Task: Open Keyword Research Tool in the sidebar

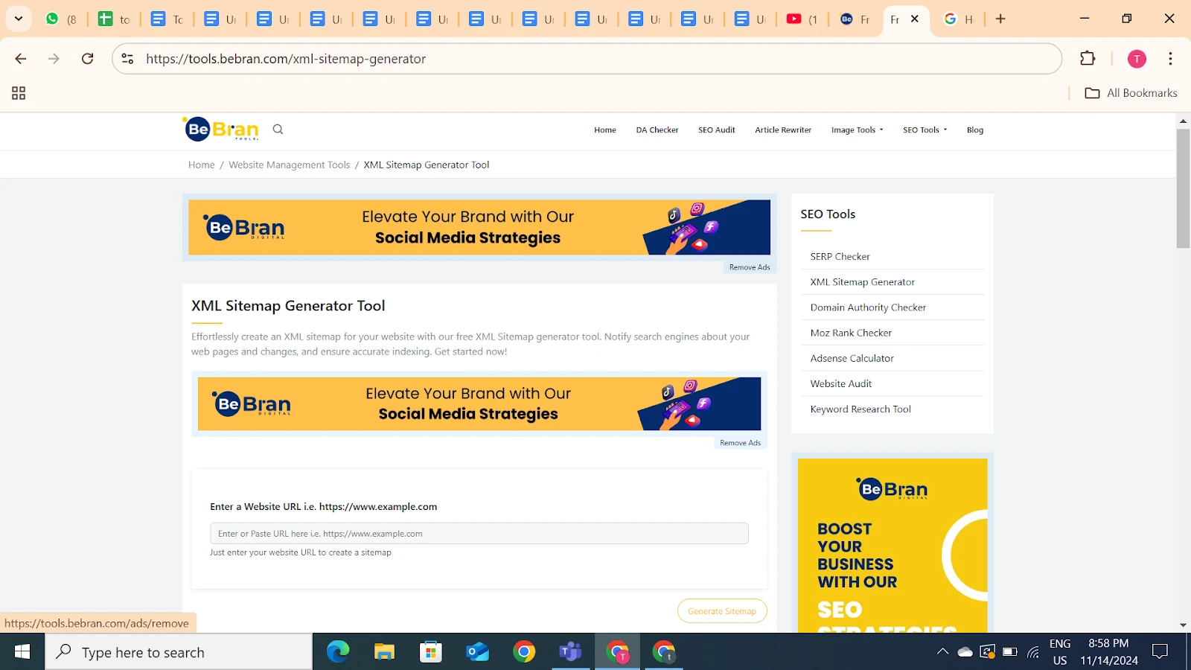Action: (x=860, y=409)
